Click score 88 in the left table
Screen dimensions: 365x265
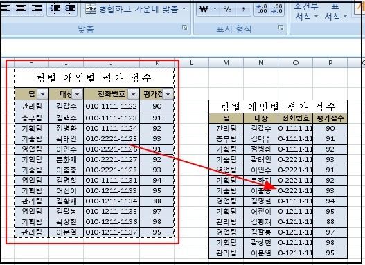tap(157, 201)
